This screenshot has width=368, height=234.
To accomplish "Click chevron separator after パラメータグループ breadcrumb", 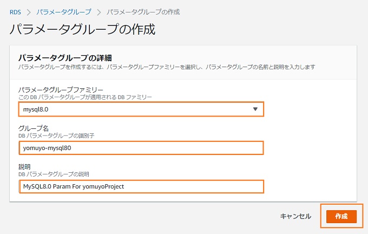I will (x=99, y=12).
